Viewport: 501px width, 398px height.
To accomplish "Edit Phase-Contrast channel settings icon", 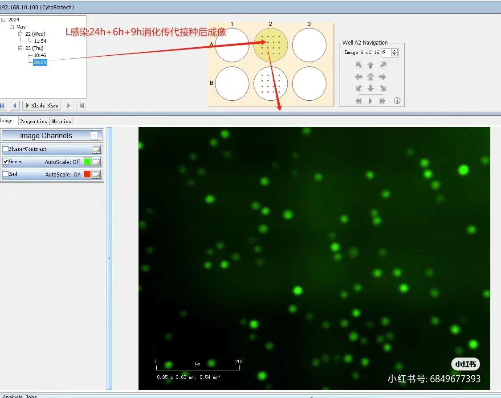I will 96,149.
